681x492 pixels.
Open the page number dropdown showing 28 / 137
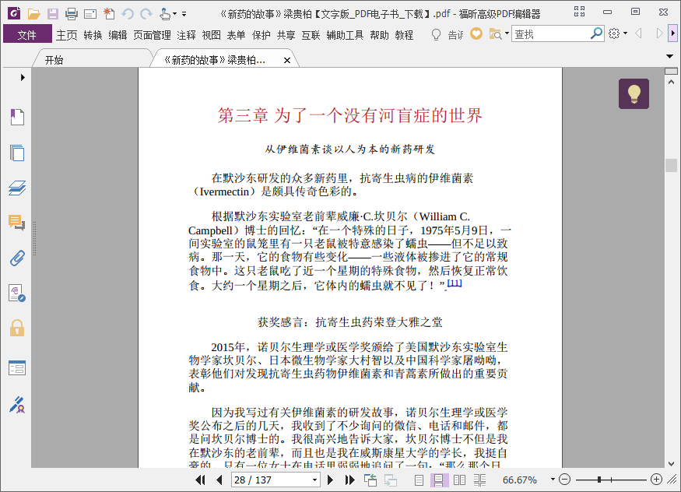pos(315,480)
